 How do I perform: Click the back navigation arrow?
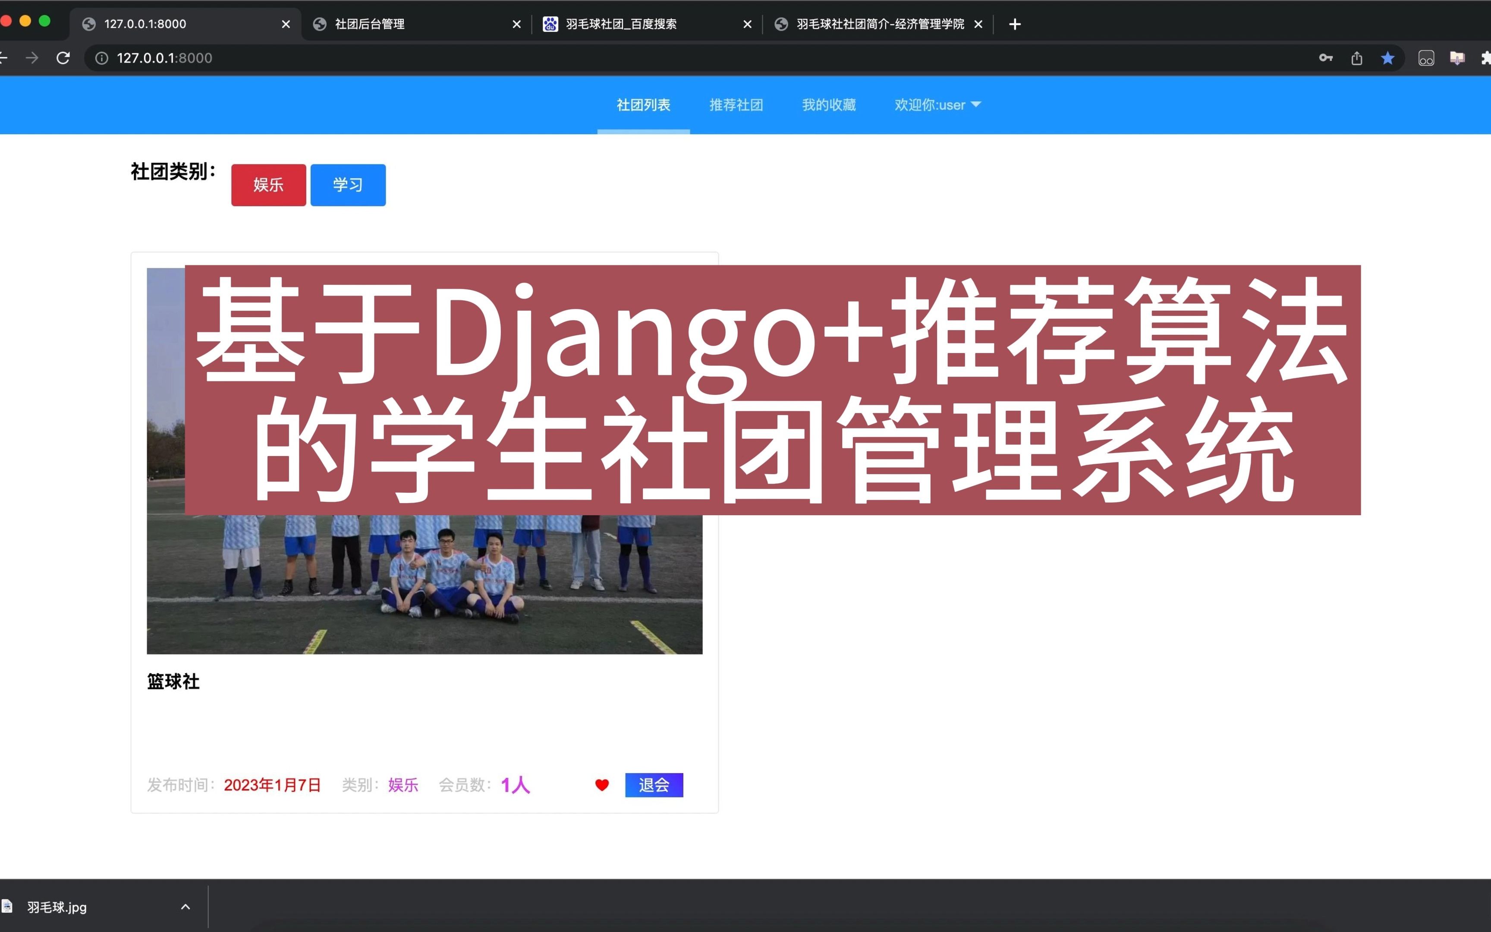(x=5, y=57)
